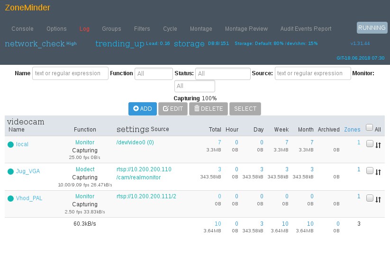Viewport: 390px width, 256px height.
Task: Open Montage Review
Action: 246,29
